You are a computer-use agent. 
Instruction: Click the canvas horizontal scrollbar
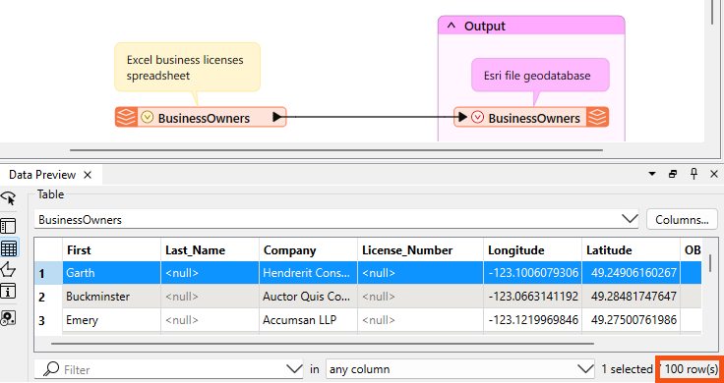336,150
